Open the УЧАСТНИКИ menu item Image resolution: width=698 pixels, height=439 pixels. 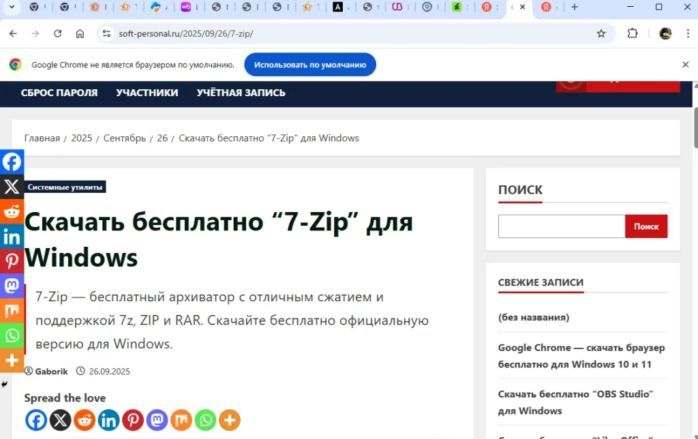[147, 93]
